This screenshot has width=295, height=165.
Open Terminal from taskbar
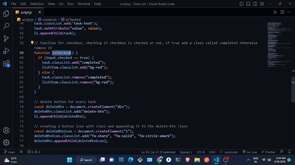point(178,160)
